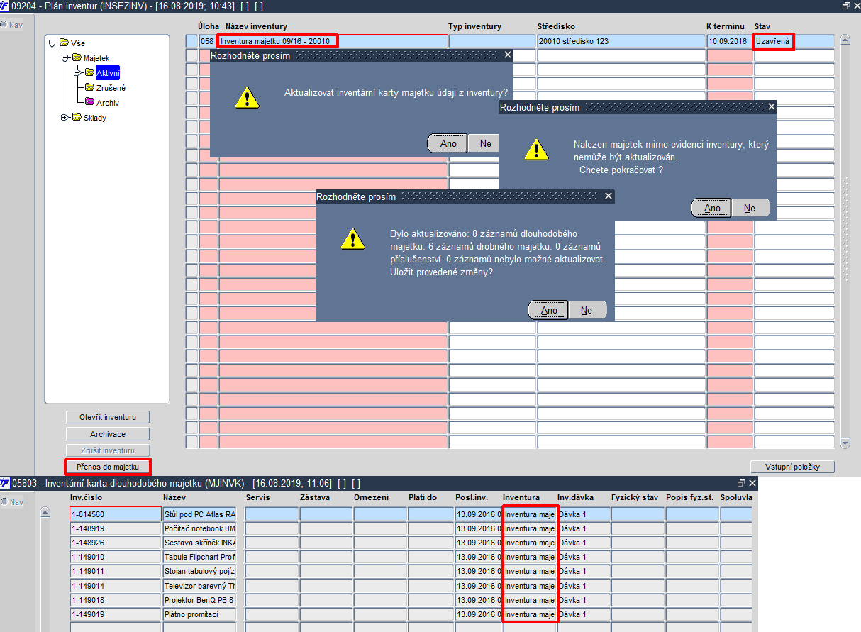Click the inventory list scrollbar down arrow
Viewport: 861px width, 632px height.
(845, 443)
